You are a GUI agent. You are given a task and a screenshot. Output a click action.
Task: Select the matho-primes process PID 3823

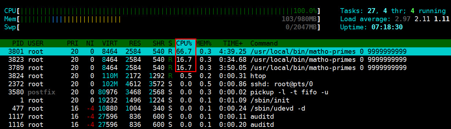(225, 60)
